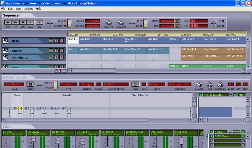Adjust the Pattern Editor HUMANIZE knob
252x148 pixels.
(x=220, y=85)
